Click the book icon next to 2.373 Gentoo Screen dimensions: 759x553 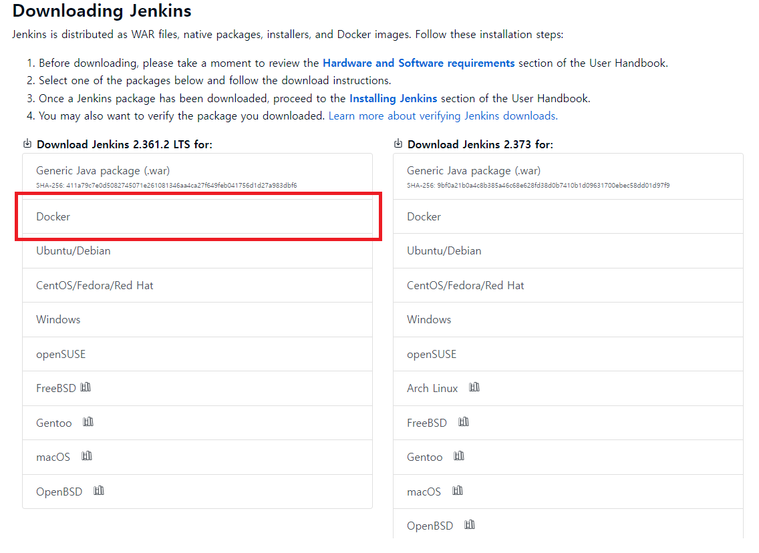pos(459,456)
